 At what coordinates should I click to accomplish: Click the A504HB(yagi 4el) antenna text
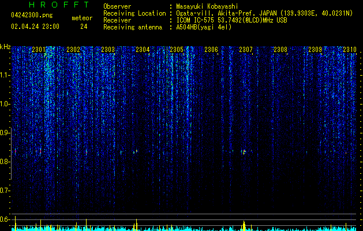point(204,27)
